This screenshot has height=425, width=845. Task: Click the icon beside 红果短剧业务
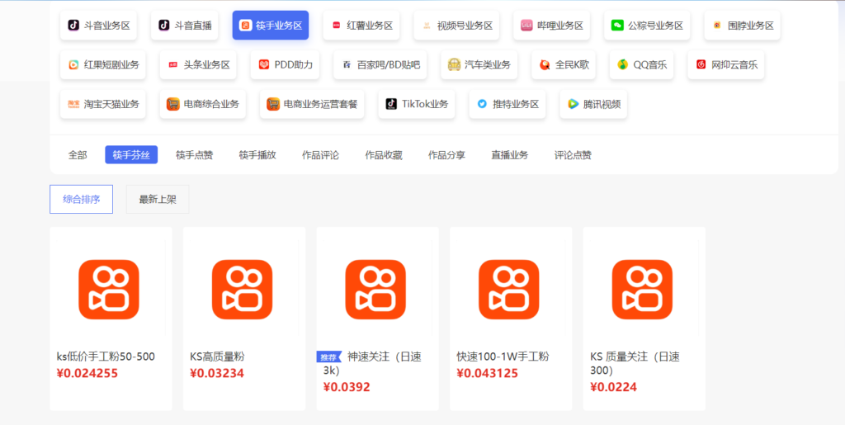[73, 65]
